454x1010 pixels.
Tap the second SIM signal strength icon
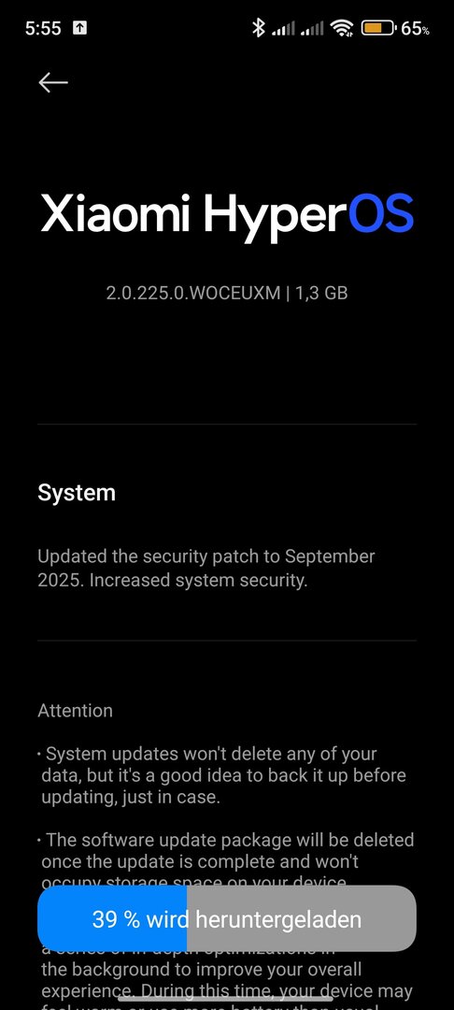(312, 28)
